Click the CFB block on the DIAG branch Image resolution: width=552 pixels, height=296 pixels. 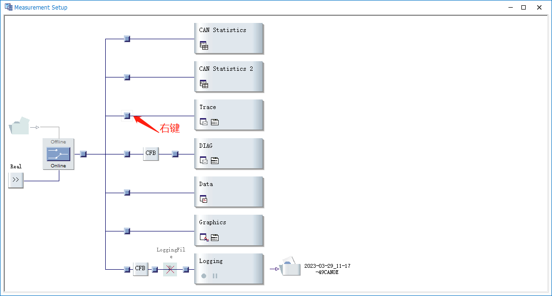[x=151, y=153]
